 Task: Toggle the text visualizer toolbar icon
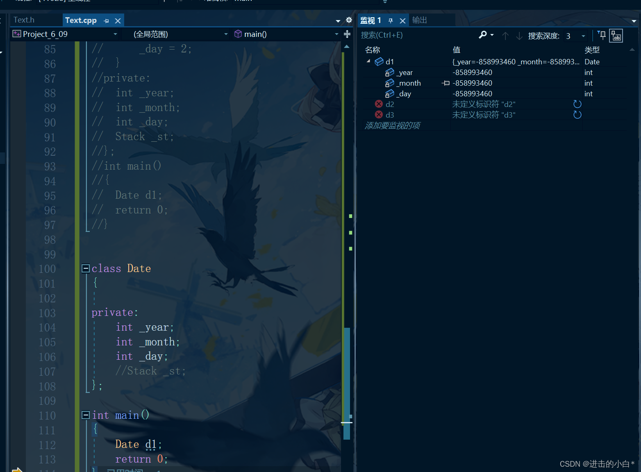[616, 36]
